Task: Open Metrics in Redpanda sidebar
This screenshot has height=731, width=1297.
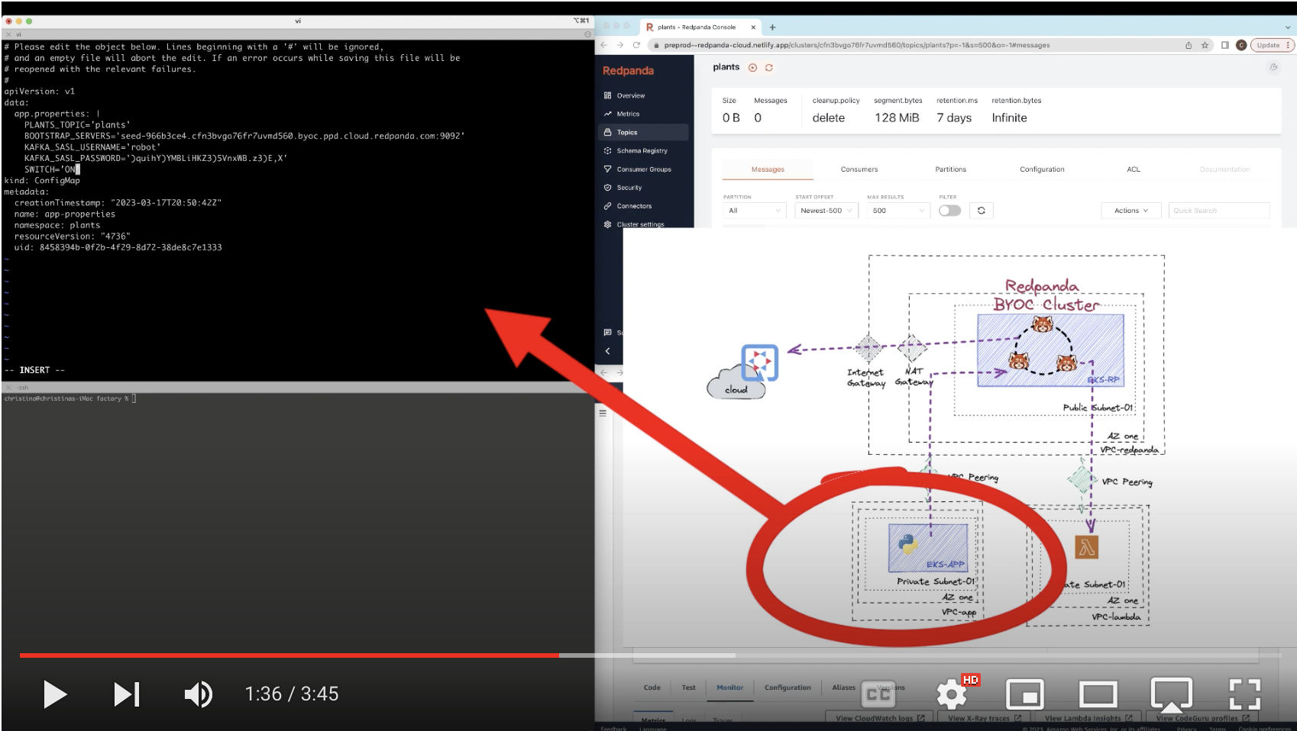Action: coord(628,114)
